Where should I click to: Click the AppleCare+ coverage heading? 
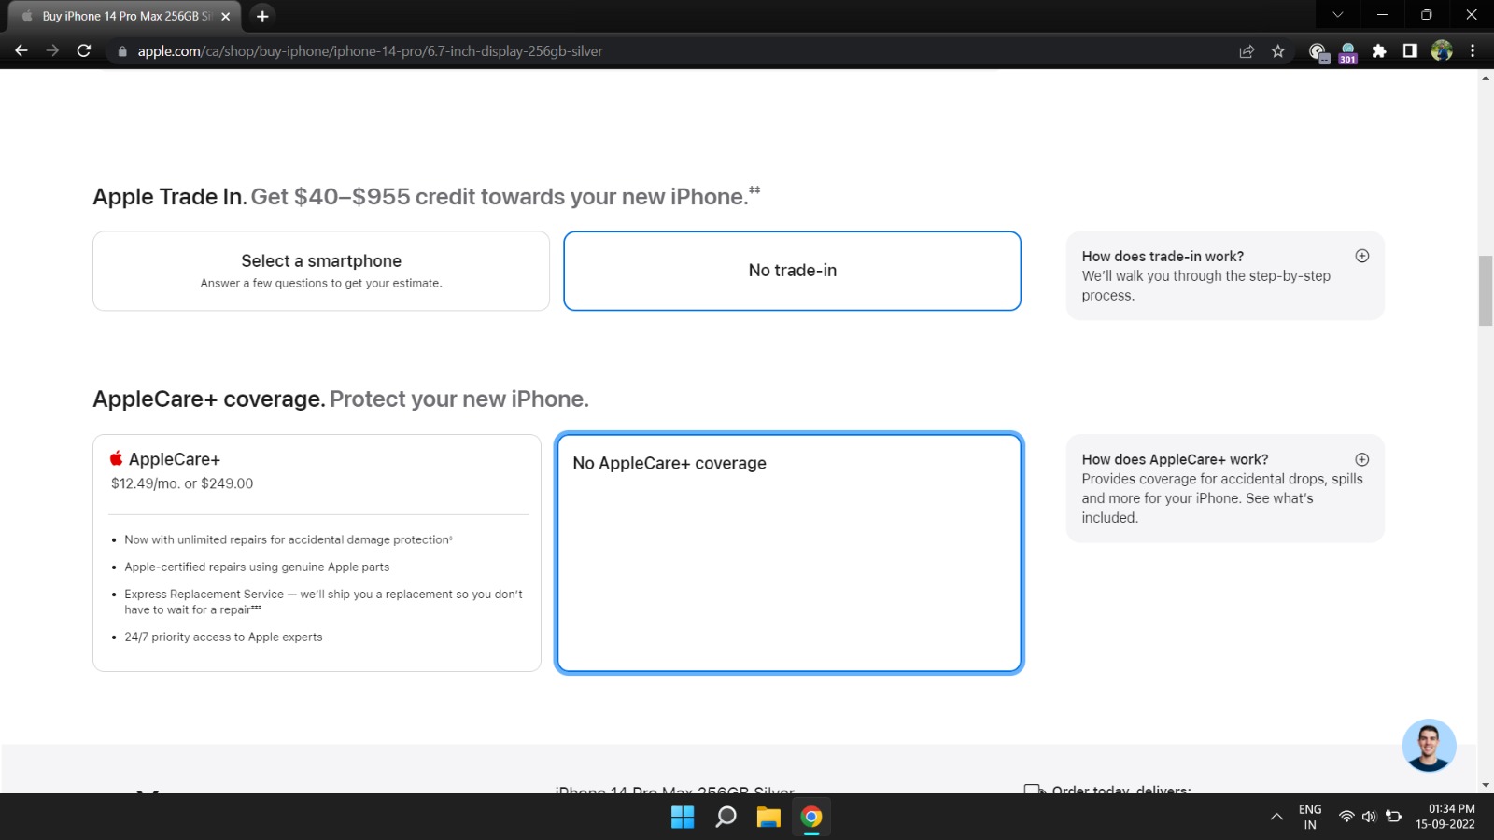[x=341, y=399]
